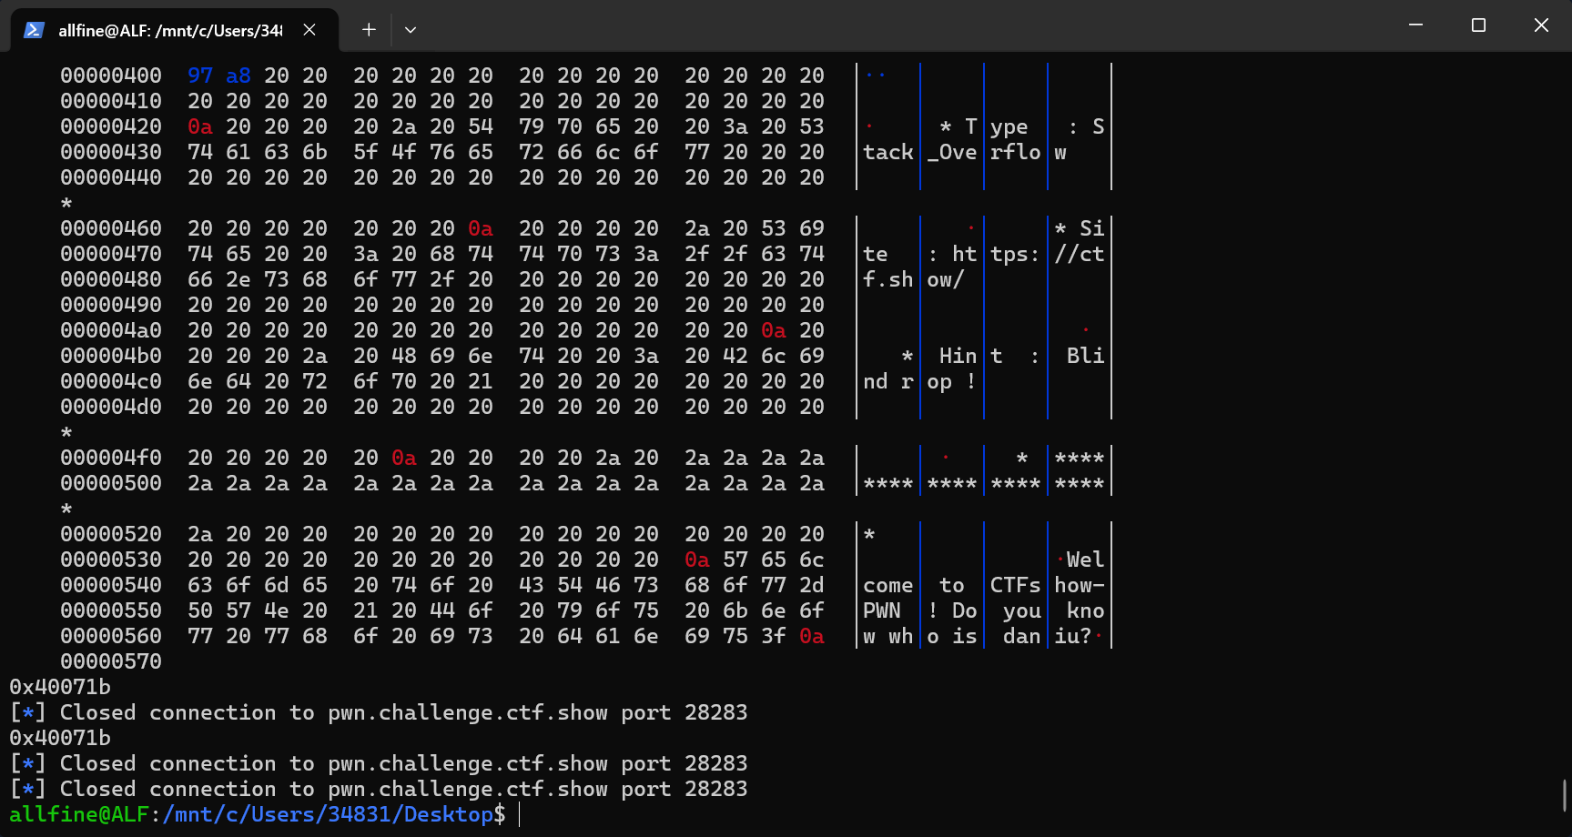The image size is (1572, 837).
Task: Click the offset 00000500
Action: 111,483
